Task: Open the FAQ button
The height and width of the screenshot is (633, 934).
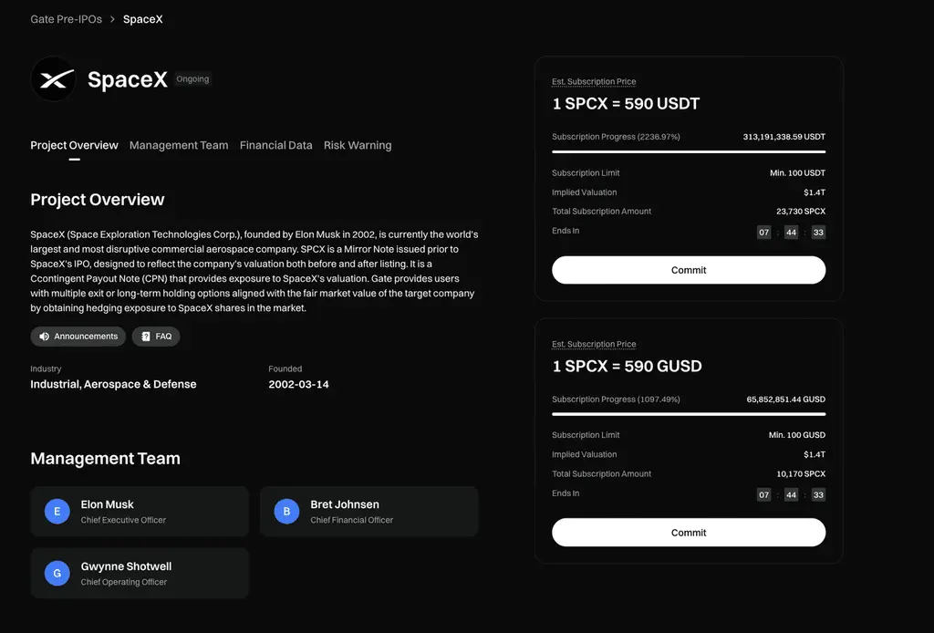Action: click(156, 337)
